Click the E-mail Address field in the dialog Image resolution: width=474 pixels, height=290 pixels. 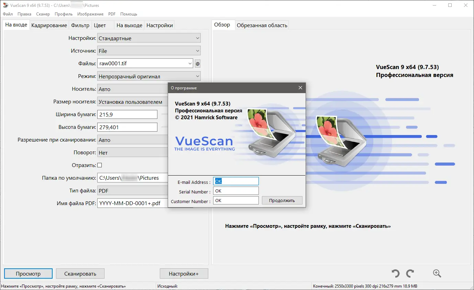pyautogui.click(x=236, y=181)
